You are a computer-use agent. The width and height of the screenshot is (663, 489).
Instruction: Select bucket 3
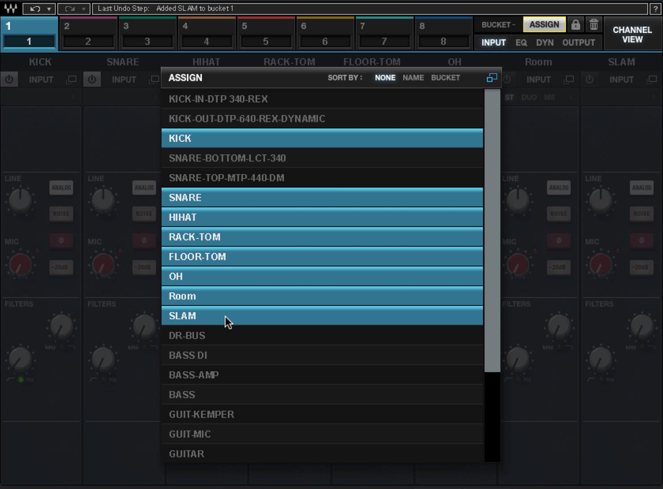[x=147, y=34]
